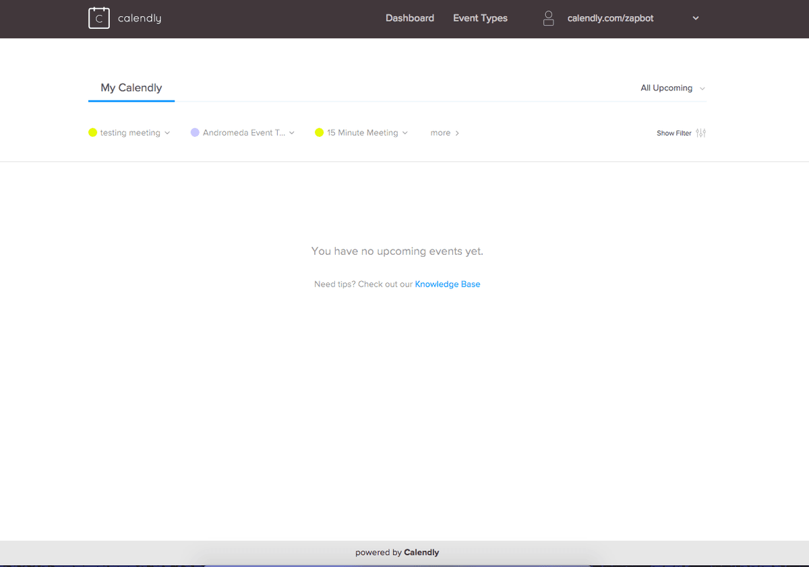Select the Andromeda Event T... label
809x567 pixels.
244,133
